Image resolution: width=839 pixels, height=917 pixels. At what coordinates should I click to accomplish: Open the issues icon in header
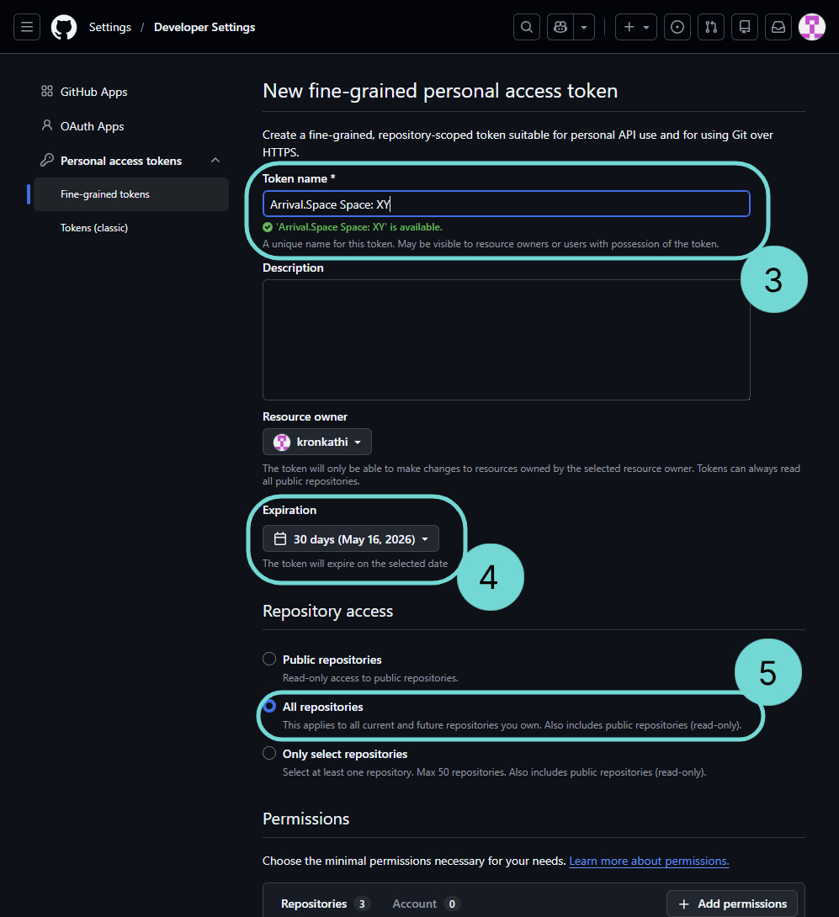677,27
